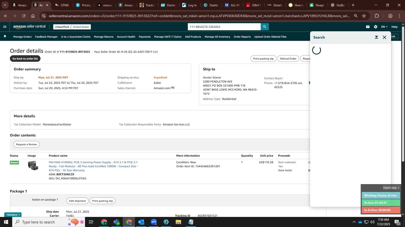
Task: Open Task View on taskbar
Action: pyautogui.click(x=91, y=222)
